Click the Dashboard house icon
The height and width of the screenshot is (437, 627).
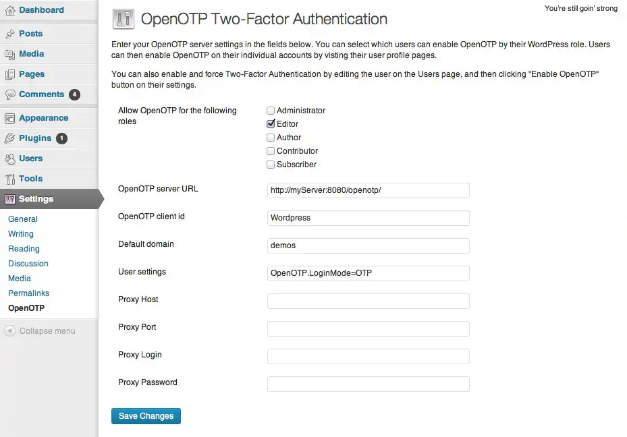(x=10, y=10)
